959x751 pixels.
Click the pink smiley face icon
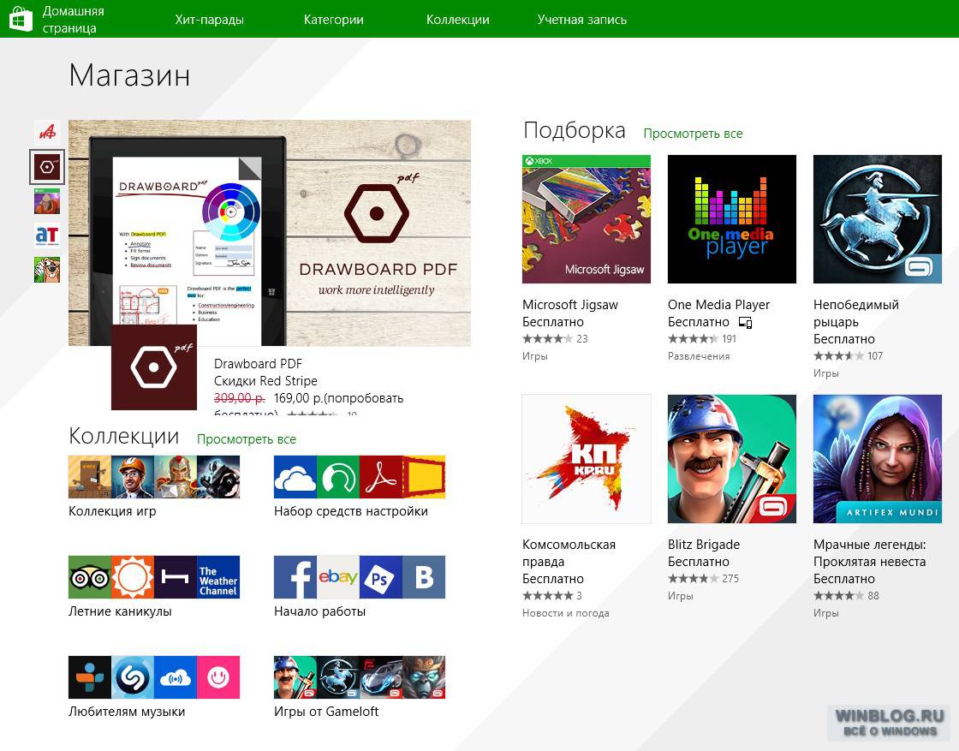tap(218, 677)
